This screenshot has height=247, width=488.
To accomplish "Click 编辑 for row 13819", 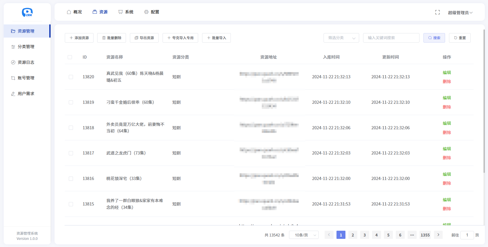I will pyautogui.click(x=447, y=98).
